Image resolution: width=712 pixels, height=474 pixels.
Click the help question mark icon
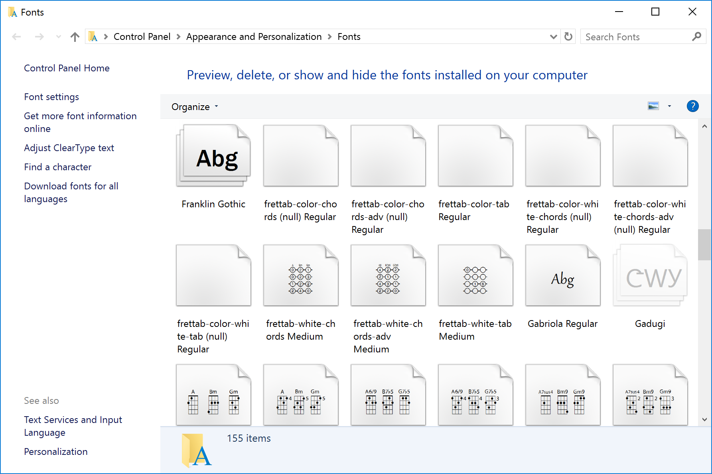pyautogui.click(x=692, y=106)
